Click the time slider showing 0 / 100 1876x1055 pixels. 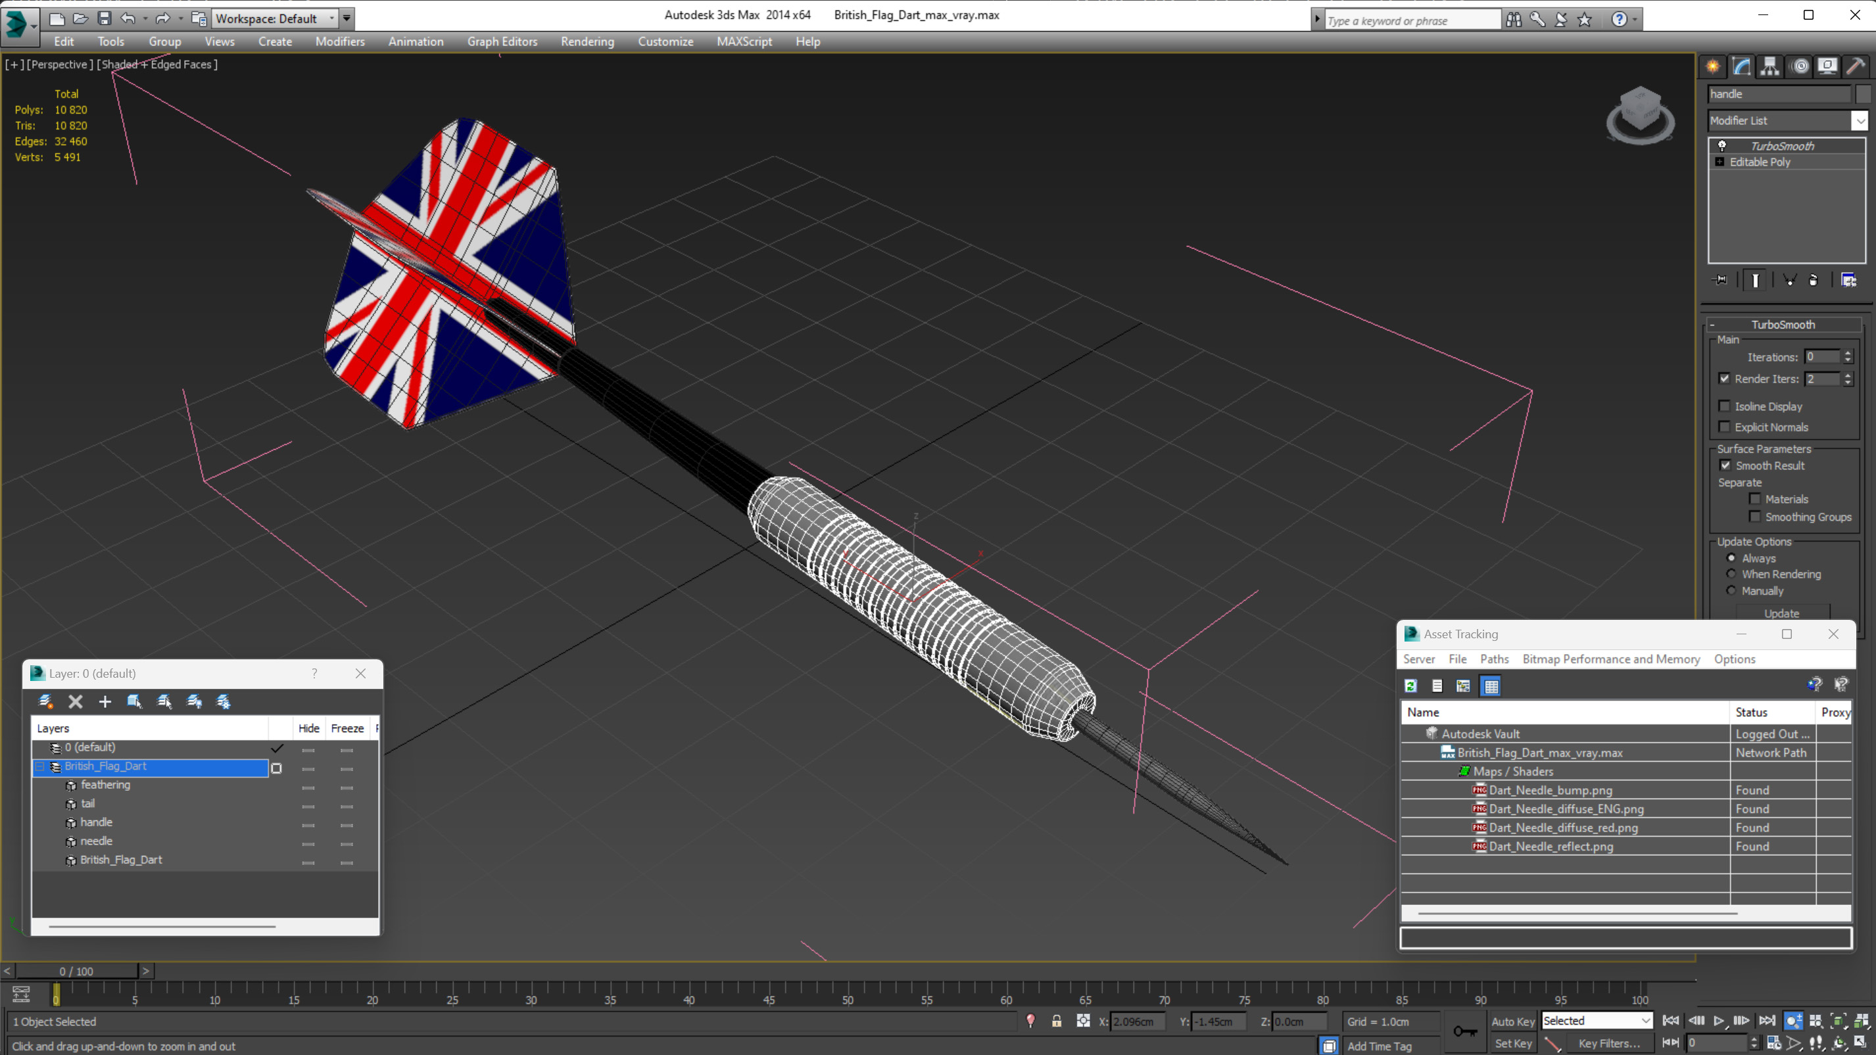(x=76, y=971)
